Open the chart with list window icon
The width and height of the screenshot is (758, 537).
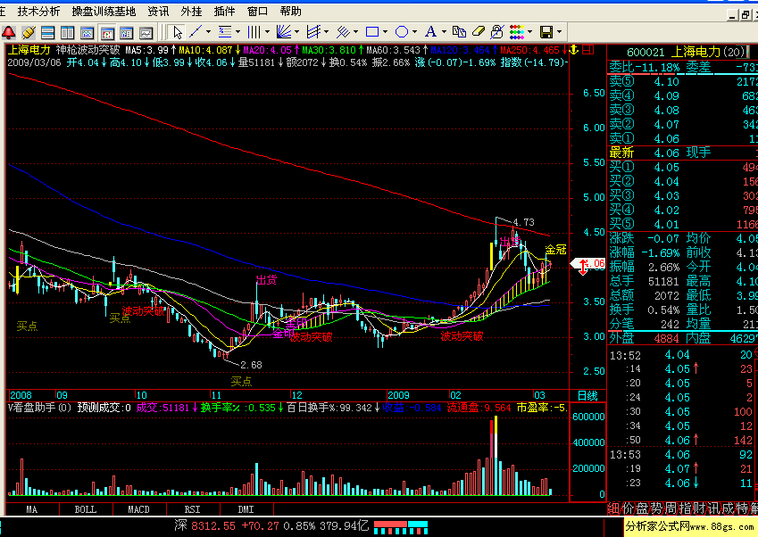pyautogui.click(x=126, y=32)
